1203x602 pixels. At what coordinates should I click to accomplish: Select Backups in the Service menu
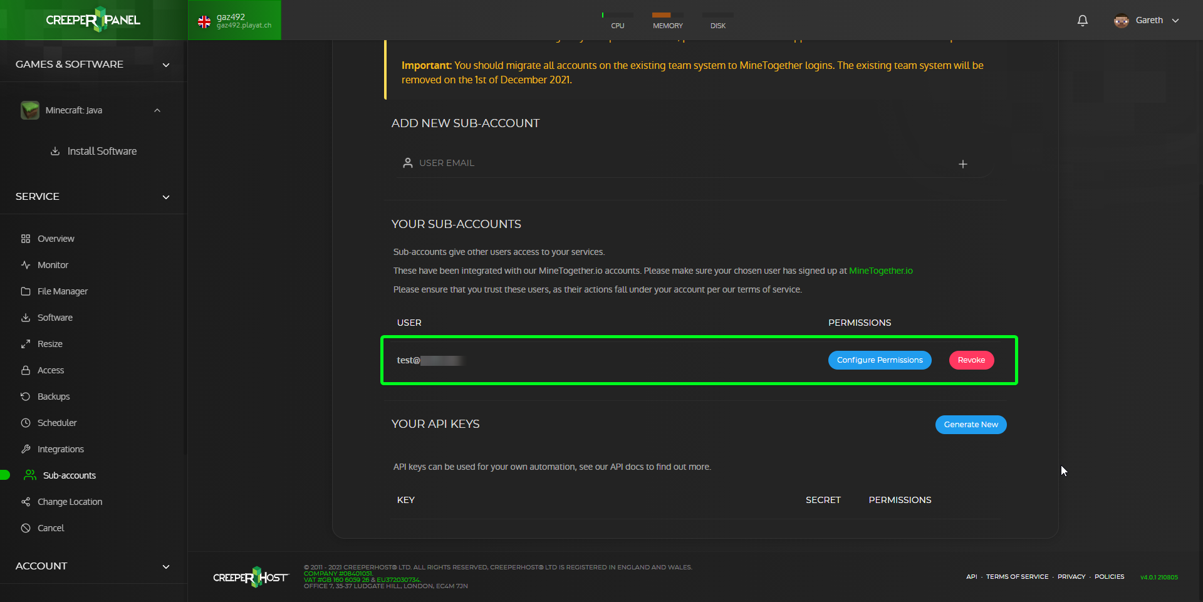[54, 397]
